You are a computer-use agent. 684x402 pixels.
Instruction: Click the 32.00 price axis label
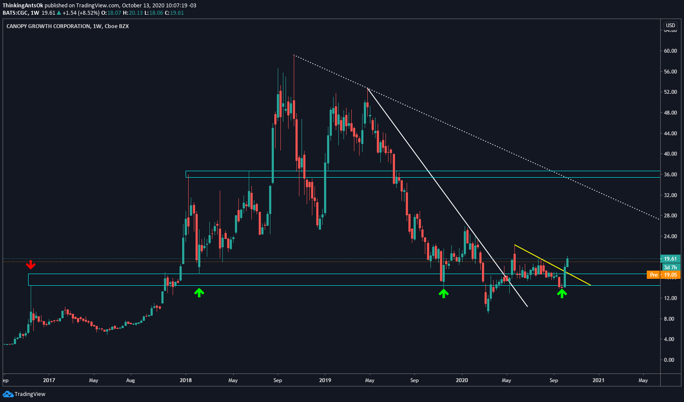coord(671,195)
